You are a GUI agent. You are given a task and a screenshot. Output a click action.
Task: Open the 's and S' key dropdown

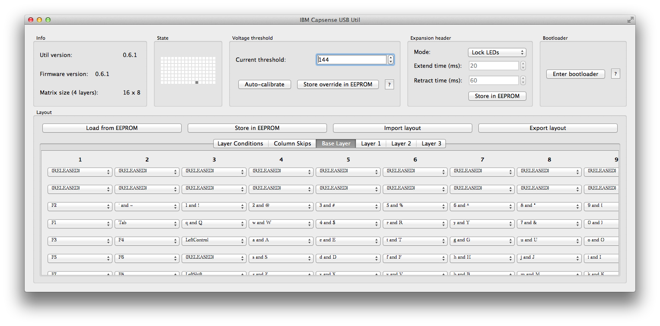[x=281, y=258]
